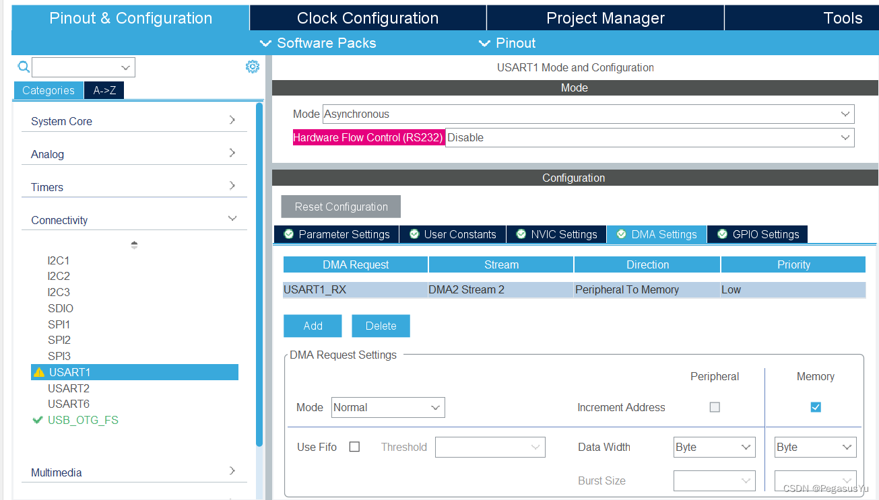Open the USART1 Mode dropdown
This screenshot has width=879, height=500.
pyautogui.click(x=588, y=114)
